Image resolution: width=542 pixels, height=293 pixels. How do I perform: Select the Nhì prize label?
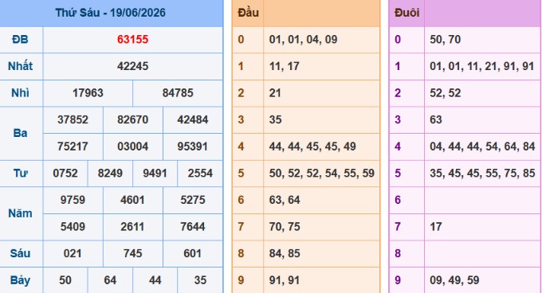tap(20, 93)
